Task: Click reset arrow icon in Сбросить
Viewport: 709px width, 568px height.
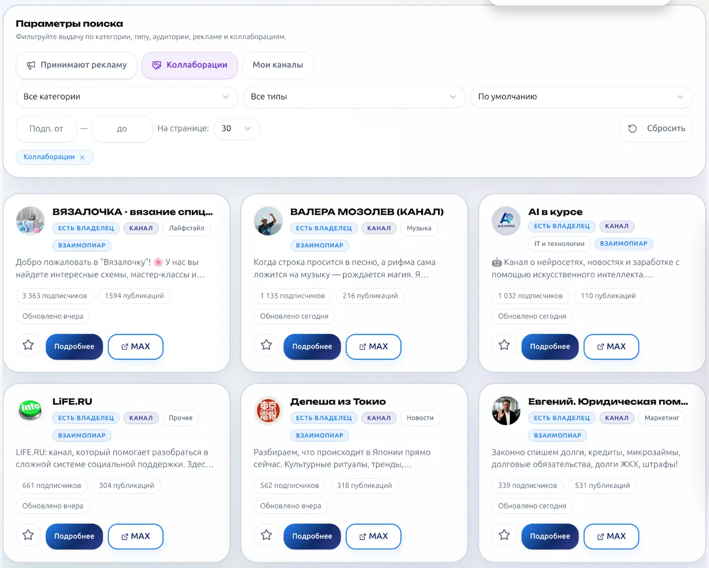Action: click(632, 128)
